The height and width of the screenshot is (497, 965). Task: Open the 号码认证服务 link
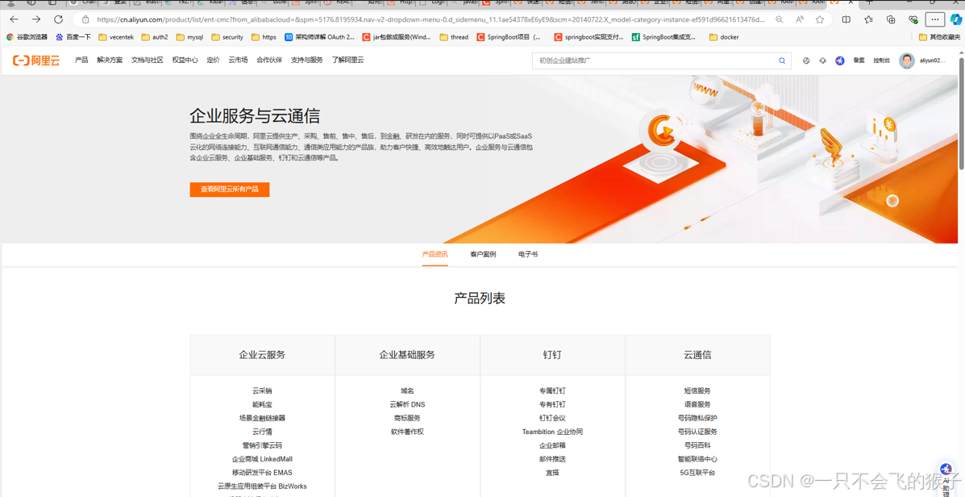697,432
